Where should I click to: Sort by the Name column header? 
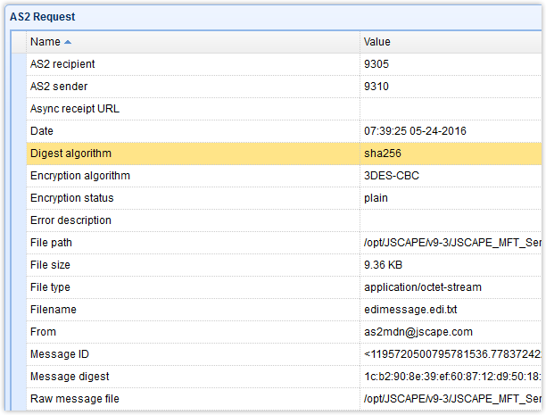45,42
